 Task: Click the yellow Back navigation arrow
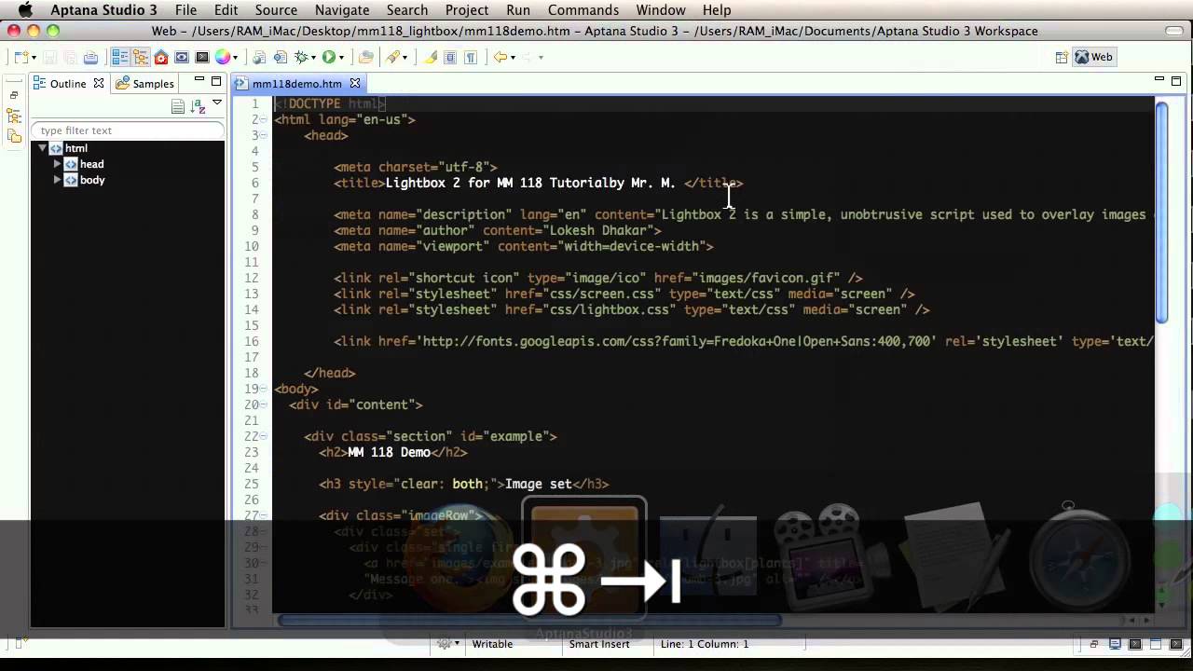point(501,57)
